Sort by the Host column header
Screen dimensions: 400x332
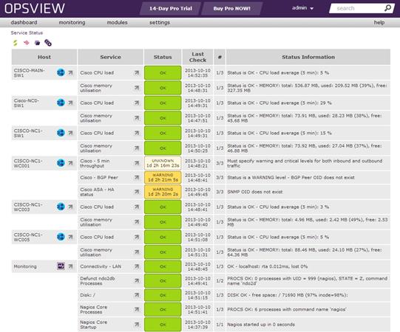[44, 57]
